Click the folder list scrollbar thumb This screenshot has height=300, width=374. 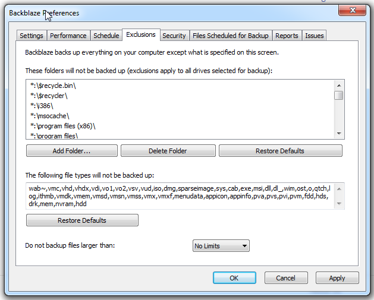pos(339,95)
